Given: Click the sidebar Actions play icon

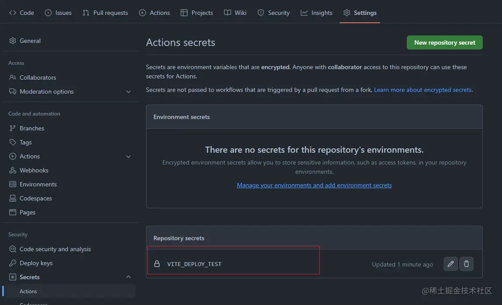Looking at the screenshot, I should 12,156.
